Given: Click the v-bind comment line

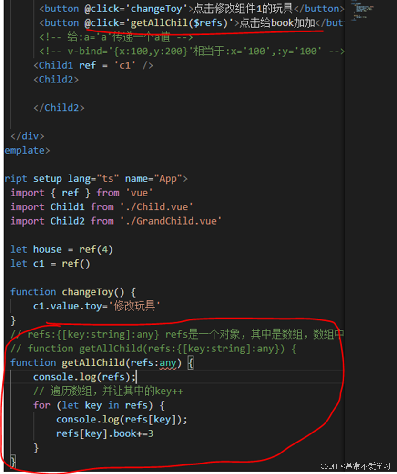Looking at the screenshot, I should coord(192,51).
